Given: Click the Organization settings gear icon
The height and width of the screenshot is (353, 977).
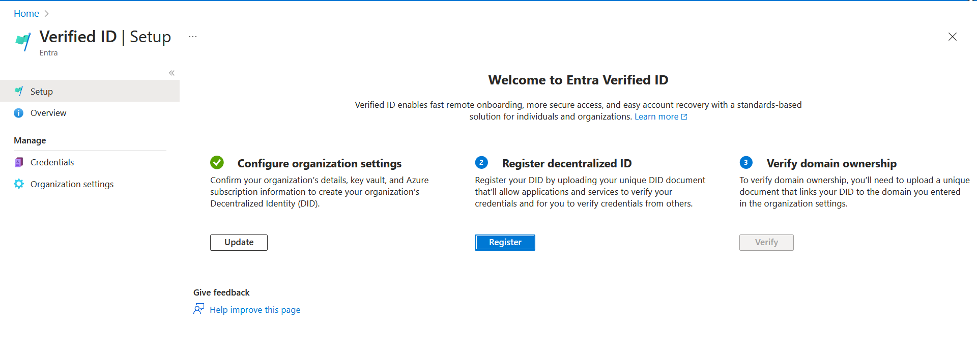Looking at the screenshot, I should coord(19,184).
